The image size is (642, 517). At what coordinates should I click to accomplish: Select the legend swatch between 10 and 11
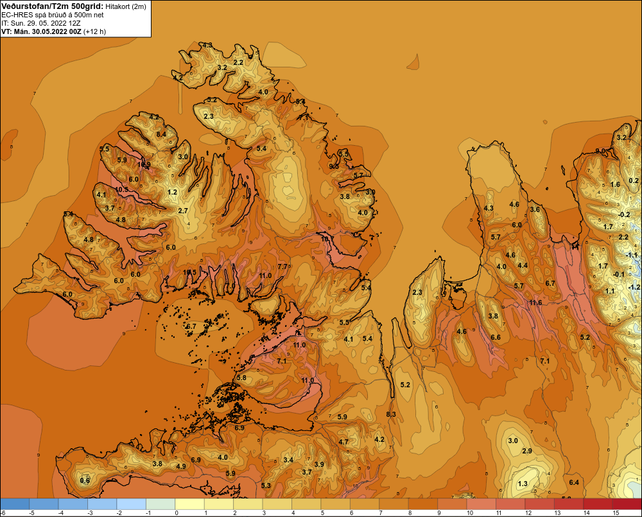click(481, 504)
